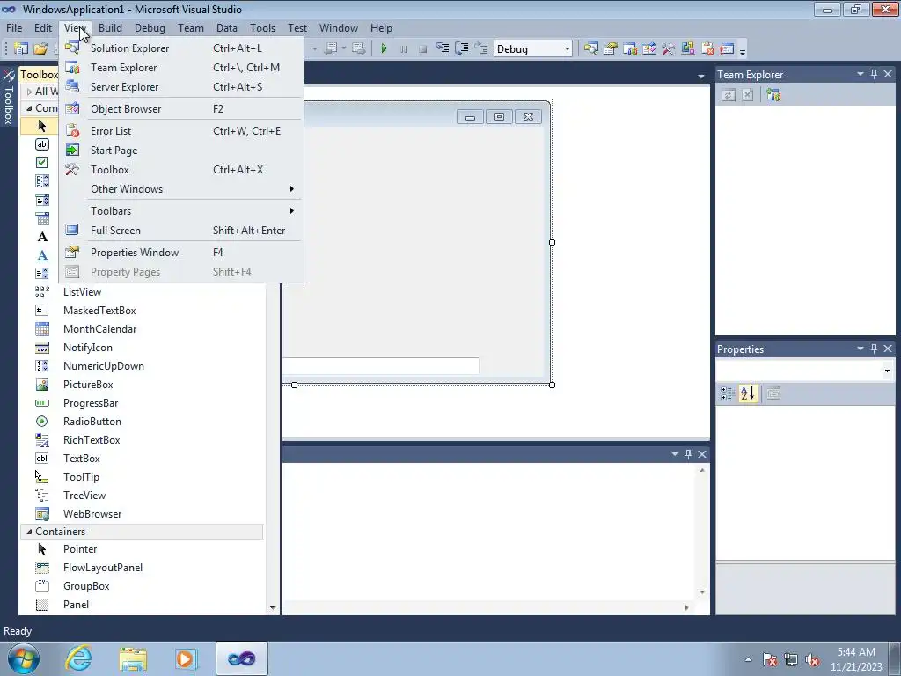Click the Step Into toolbar icon

pos(442,49)
